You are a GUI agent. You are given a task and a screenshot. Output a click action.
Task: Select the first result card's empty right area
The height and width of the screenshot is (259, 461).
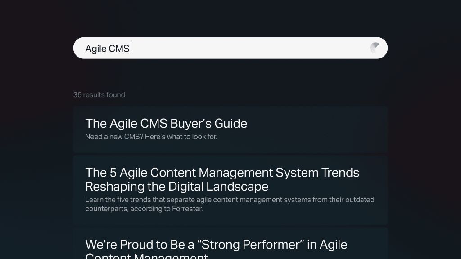(317, 129)
